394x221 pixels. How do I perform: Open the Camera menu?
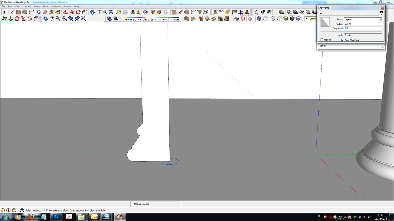pyautogui.click(x=27, y=7)
